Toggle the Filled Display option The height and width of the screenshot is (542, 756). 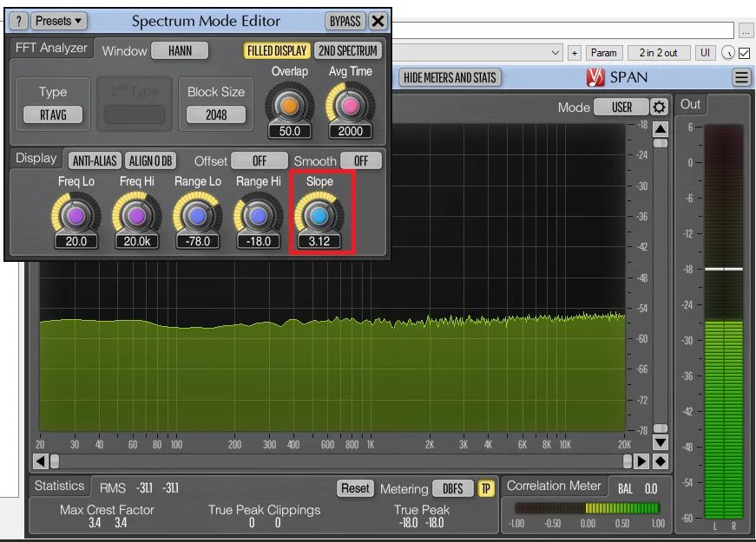click(x=276, y=51)
